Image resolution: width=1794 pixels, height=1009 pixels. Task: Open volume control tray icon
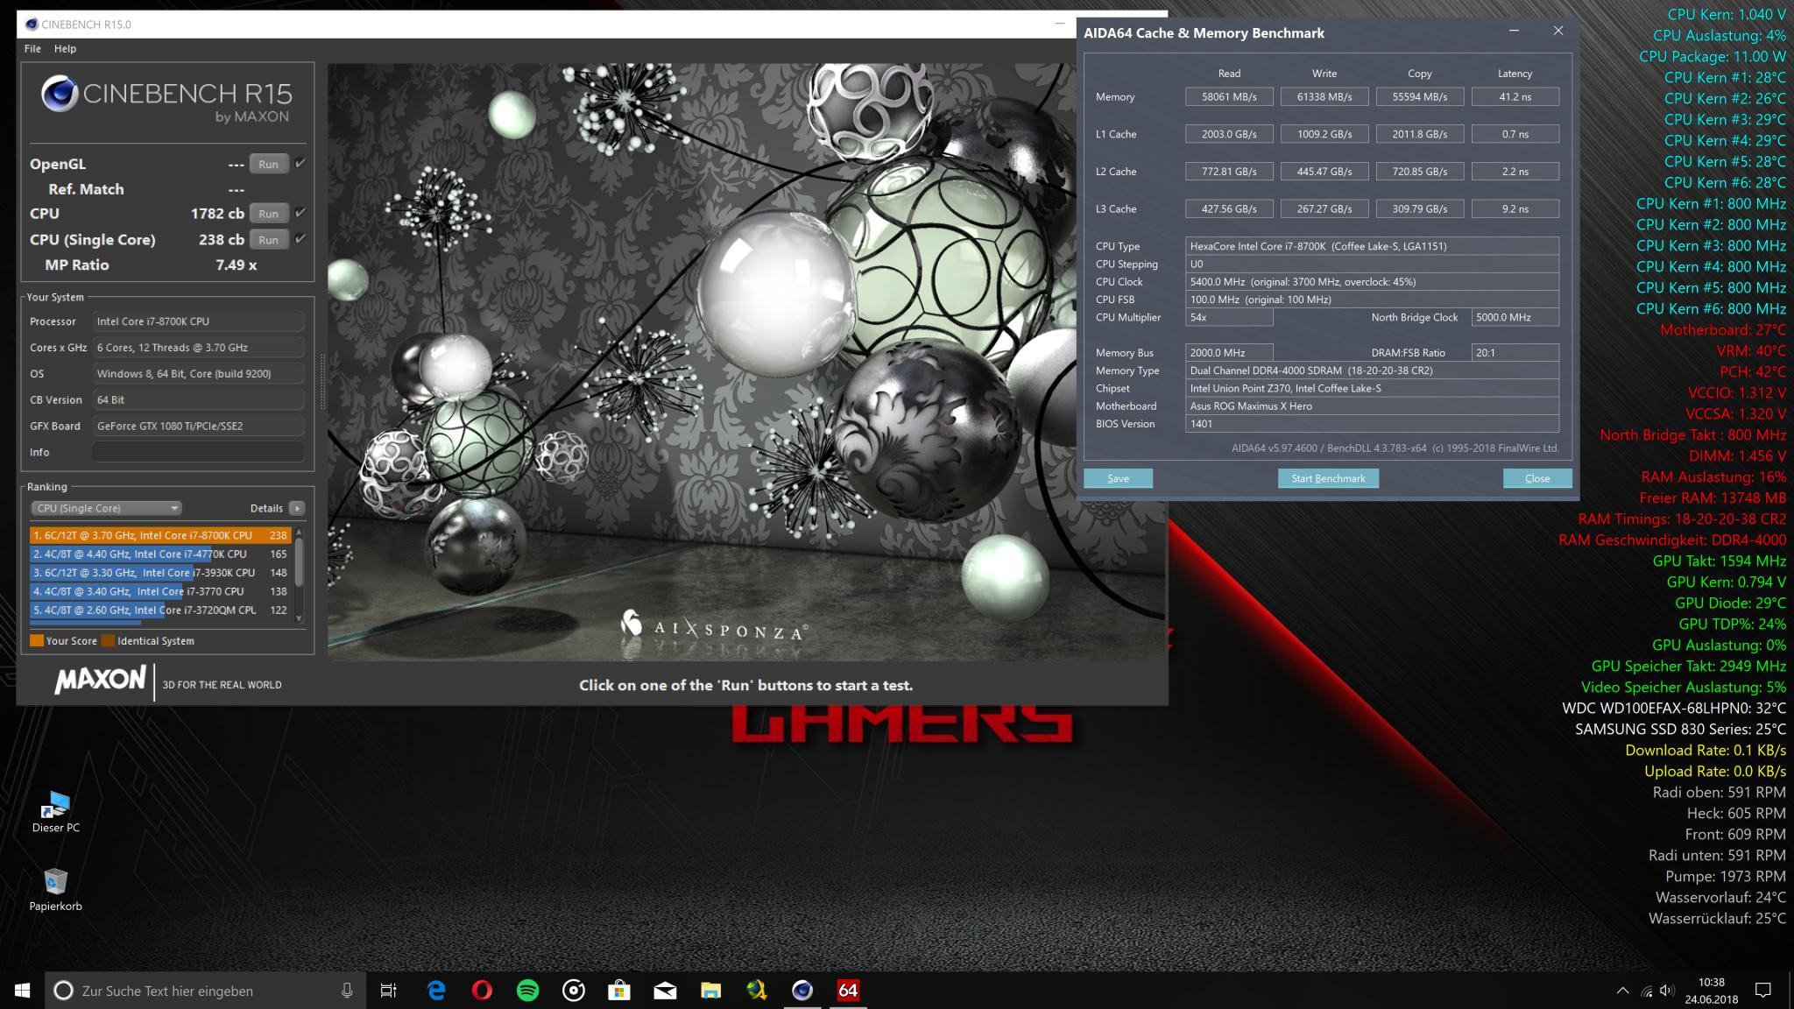pyautogui.click(x=1667, y=991)
